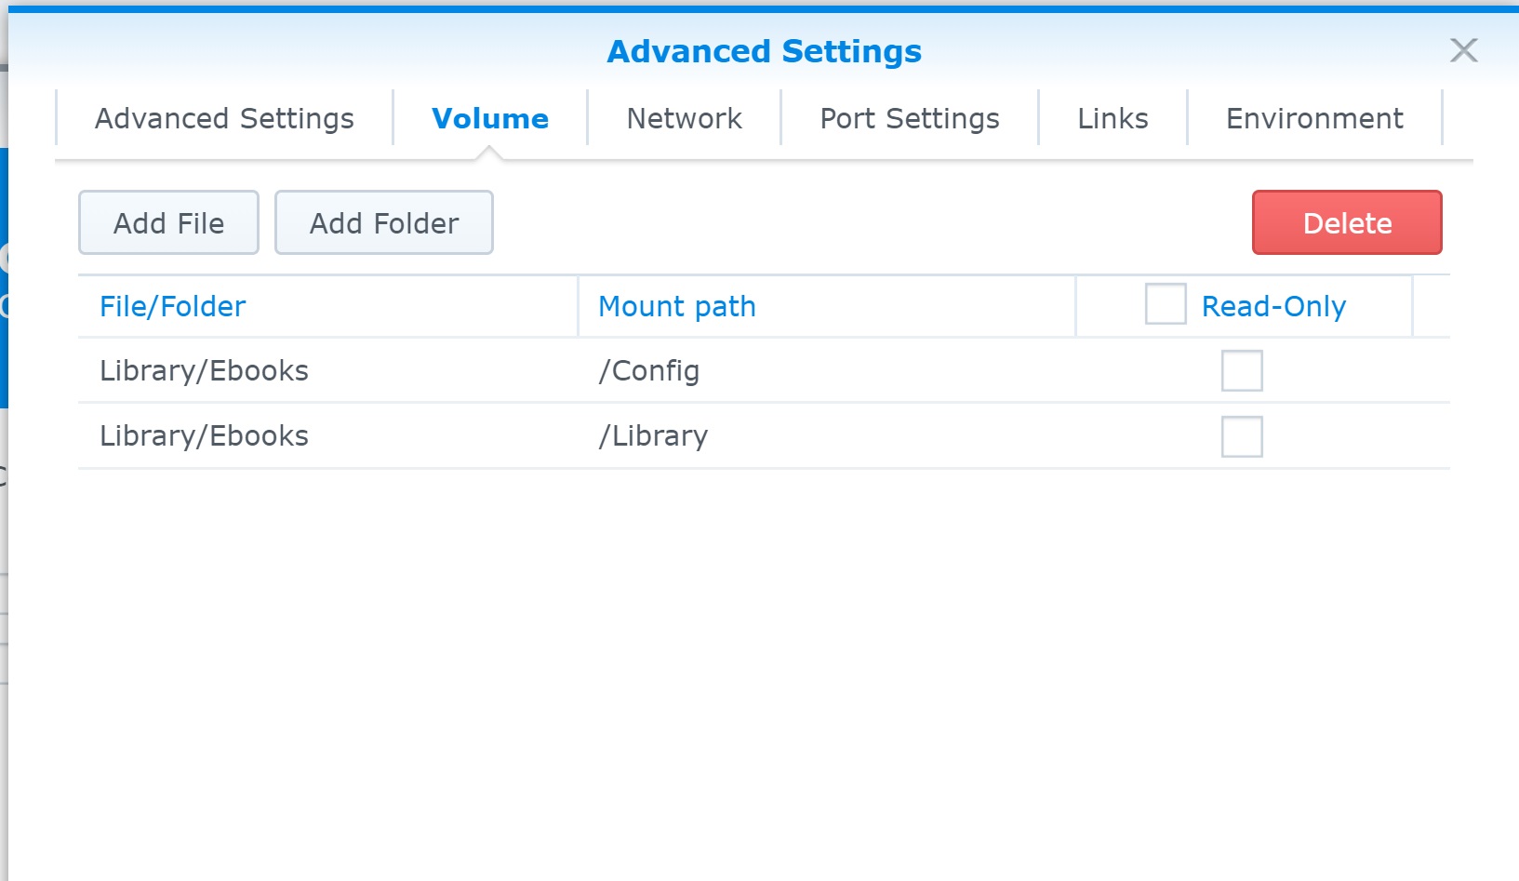The width and height of the screenshot is (1519, 881).
Task: Select the Library/Ebooks row mounted at /Config
Action: [764, 370]
